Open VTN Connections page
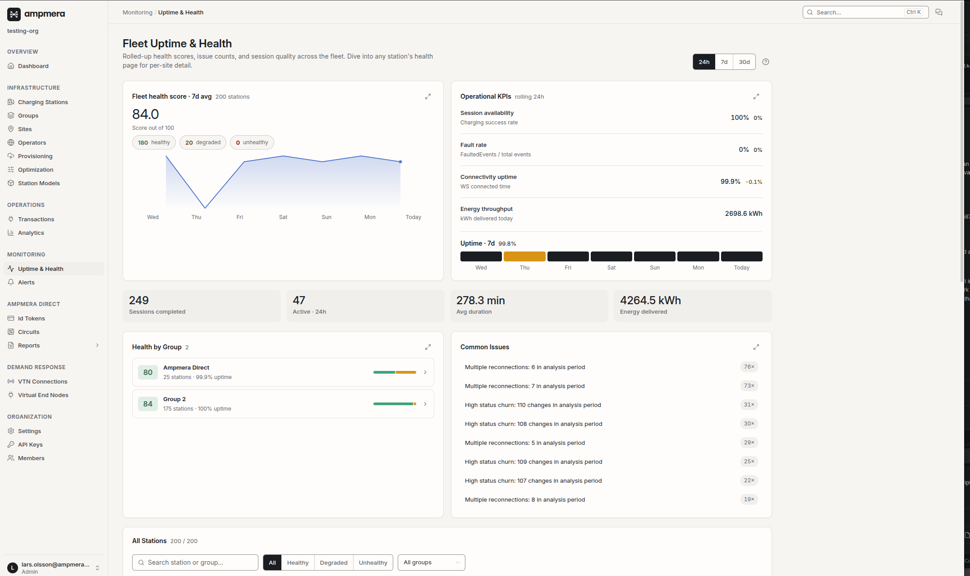Image resolution: width=970 pixels, height=576 pixels. [x=54, y=381]
